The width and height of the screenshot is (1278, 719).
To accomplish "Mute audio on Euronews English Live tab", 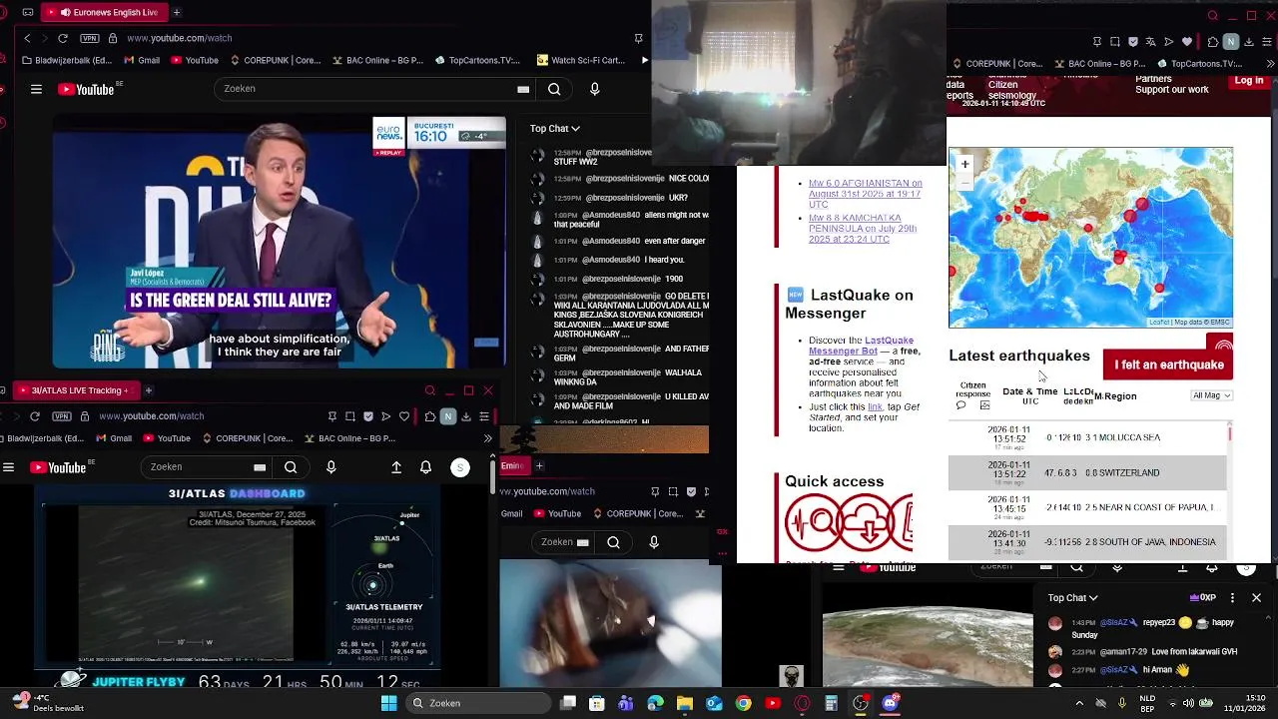I will [66, 12].
